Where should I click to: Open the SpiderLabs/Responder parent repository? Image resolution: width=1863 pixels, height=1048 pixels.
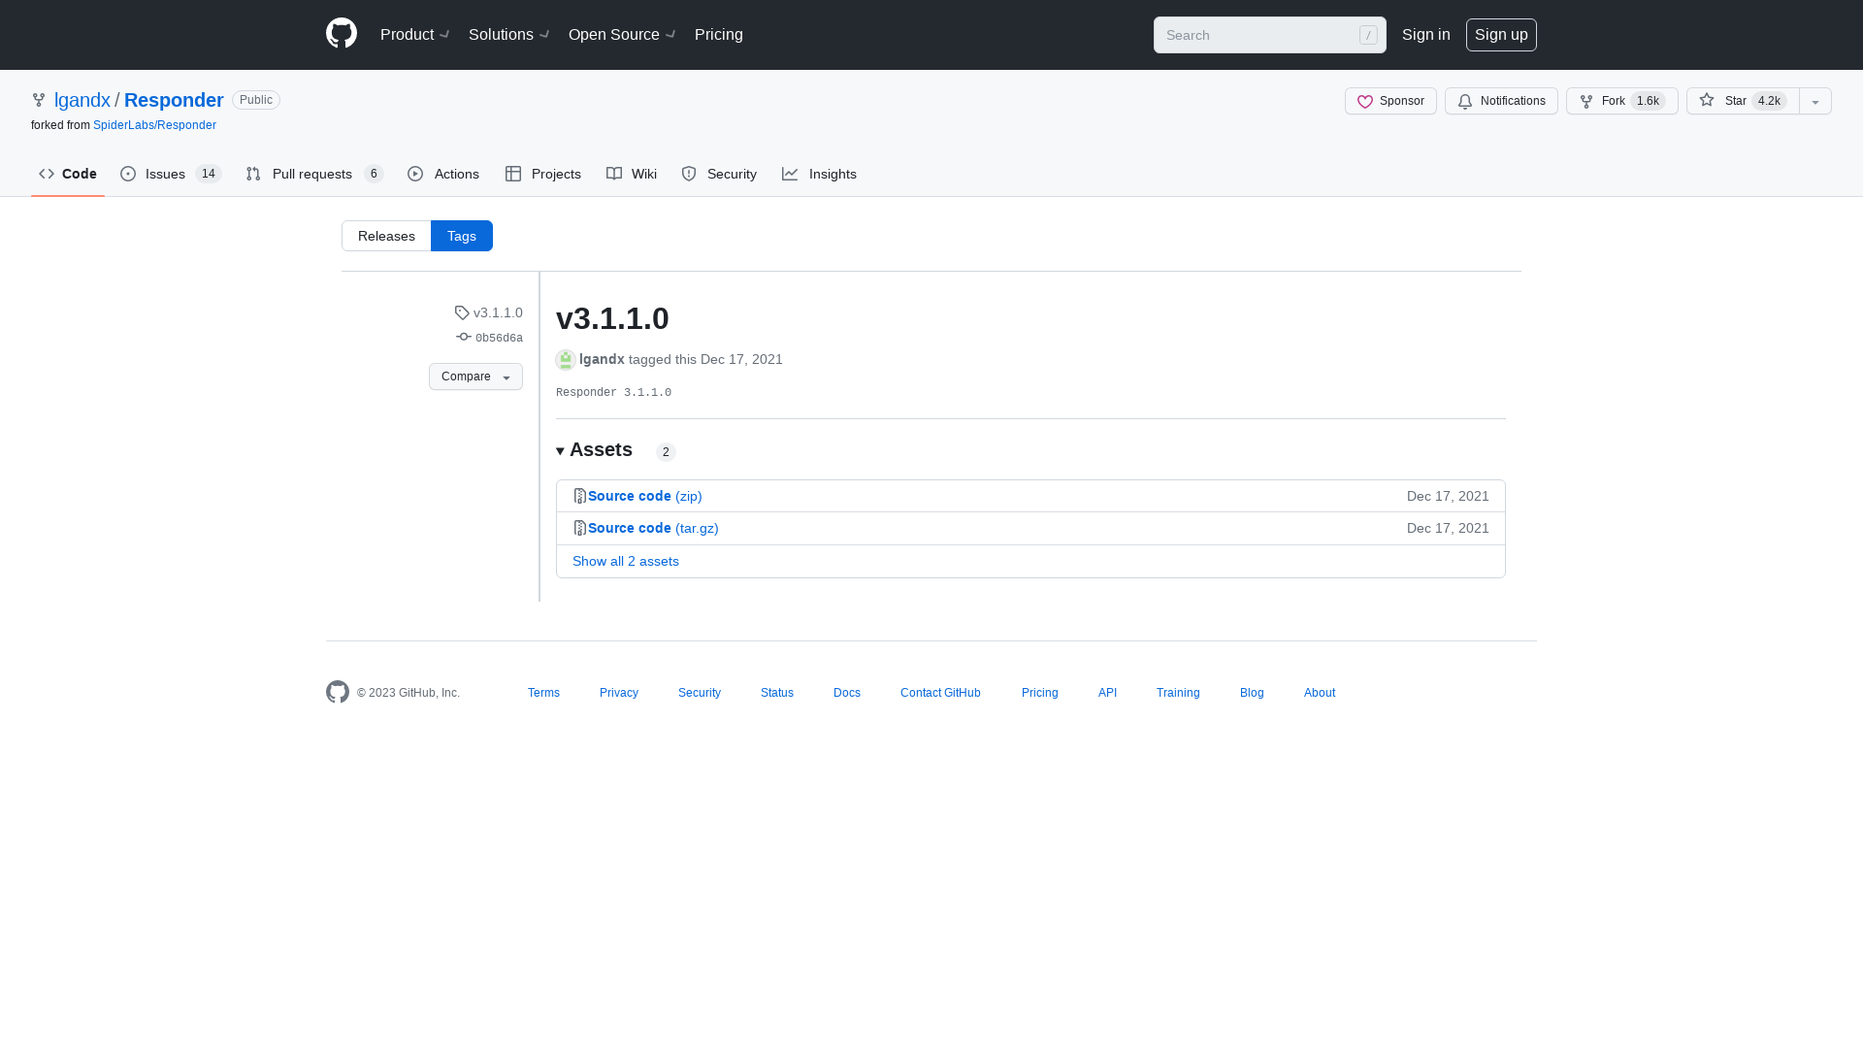[x=154, y=125]
